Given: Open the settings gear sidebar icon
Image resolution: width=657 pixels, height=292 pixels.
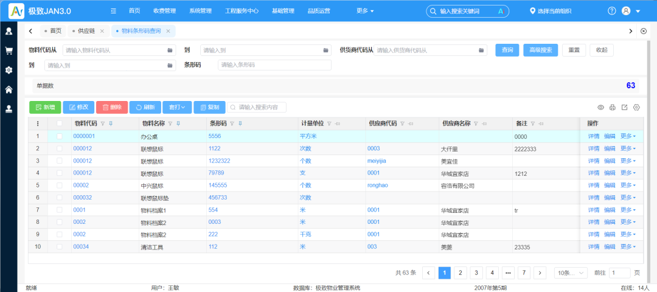Looking at the screenshot, I should (9, 70).
